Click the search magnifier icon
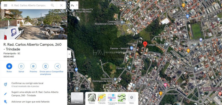222x105 pixels. (52, 5)
